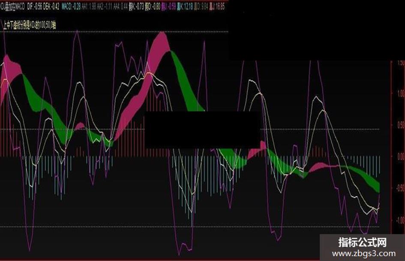Select the DIF: -0.56 value readout
Viewport: 405px width, 261px height.
tap(35, 7)
